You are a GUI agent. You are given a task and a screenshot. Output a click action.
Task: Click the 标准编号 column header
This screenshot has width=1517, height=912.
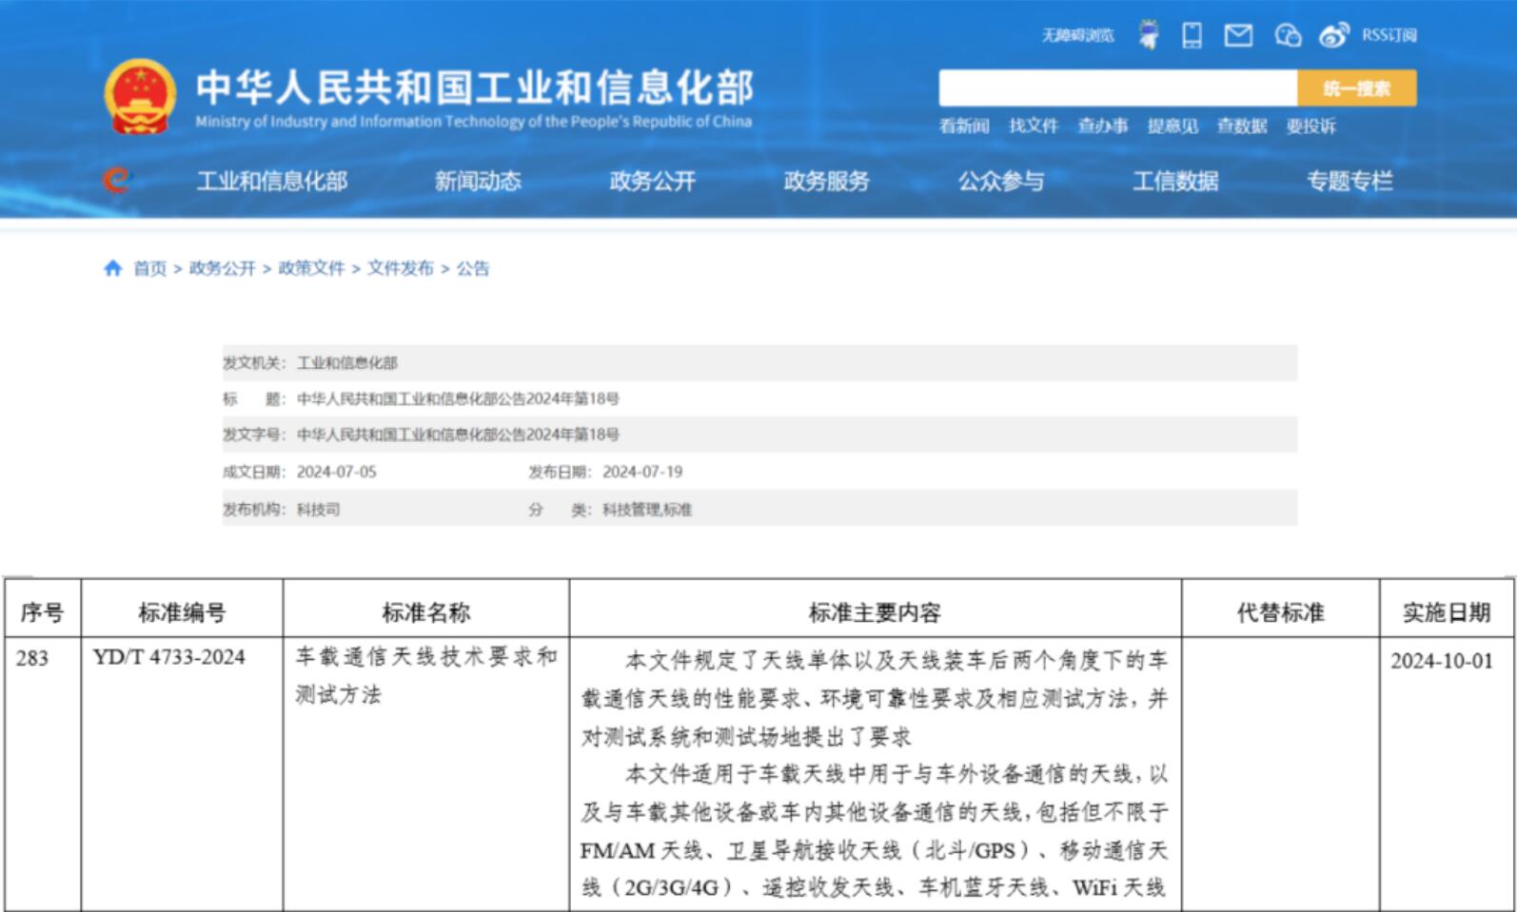coord(182,612)
